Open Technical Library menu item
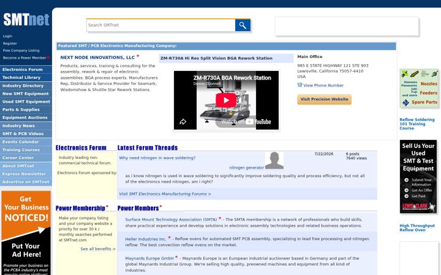The height and width of the screenshot is (275, 441). tap(26, 78)
